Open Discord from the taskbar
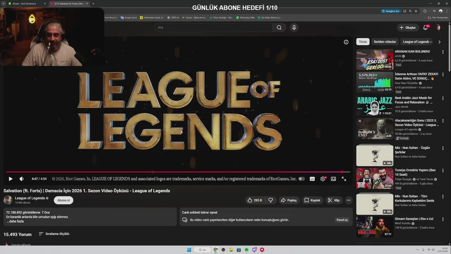 pyautogui.click(x=254, y=250)
